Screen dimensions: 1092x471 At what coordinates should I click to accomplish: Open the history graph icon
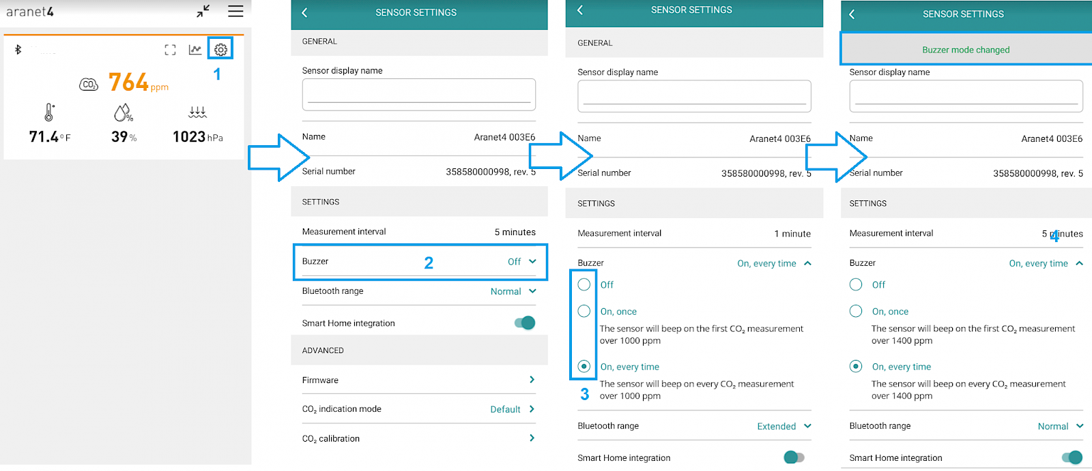point(195,50)
